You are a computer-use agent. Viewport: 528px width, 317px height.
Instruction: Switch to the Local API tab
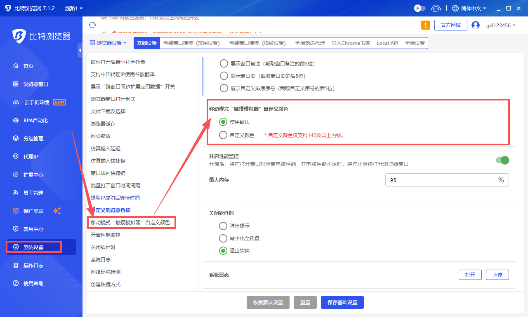(387, 43)
